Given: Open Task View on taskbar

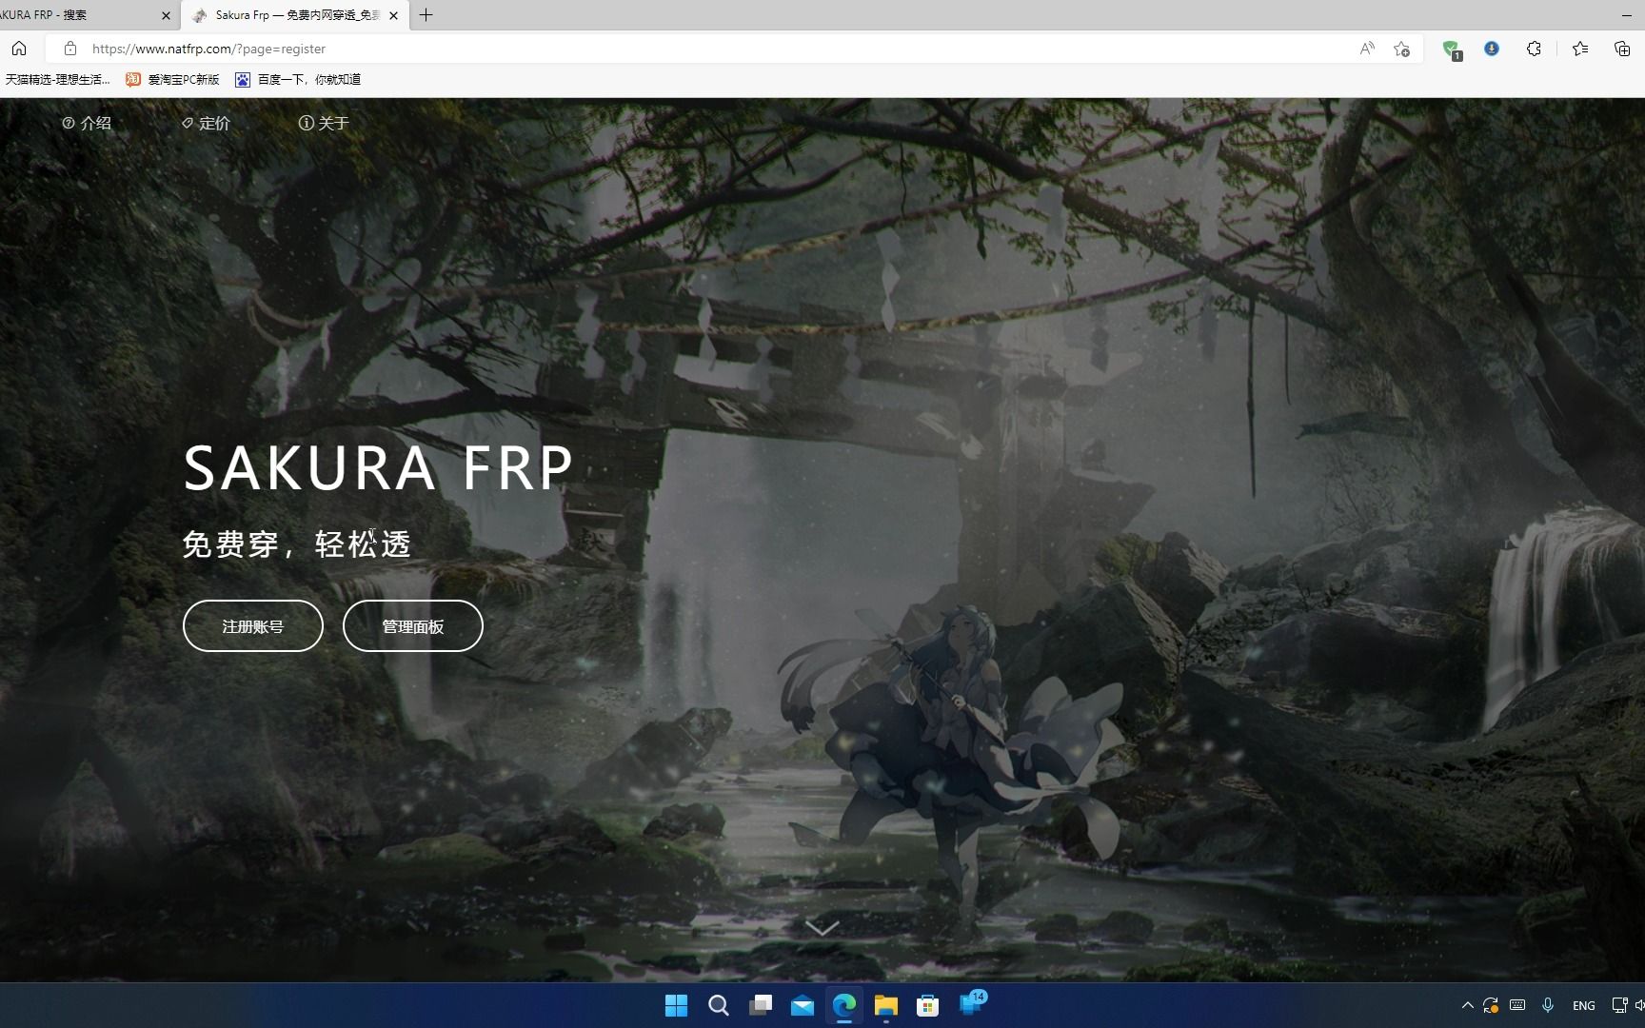Looking at the screenshot, I should click(761, 1005).
